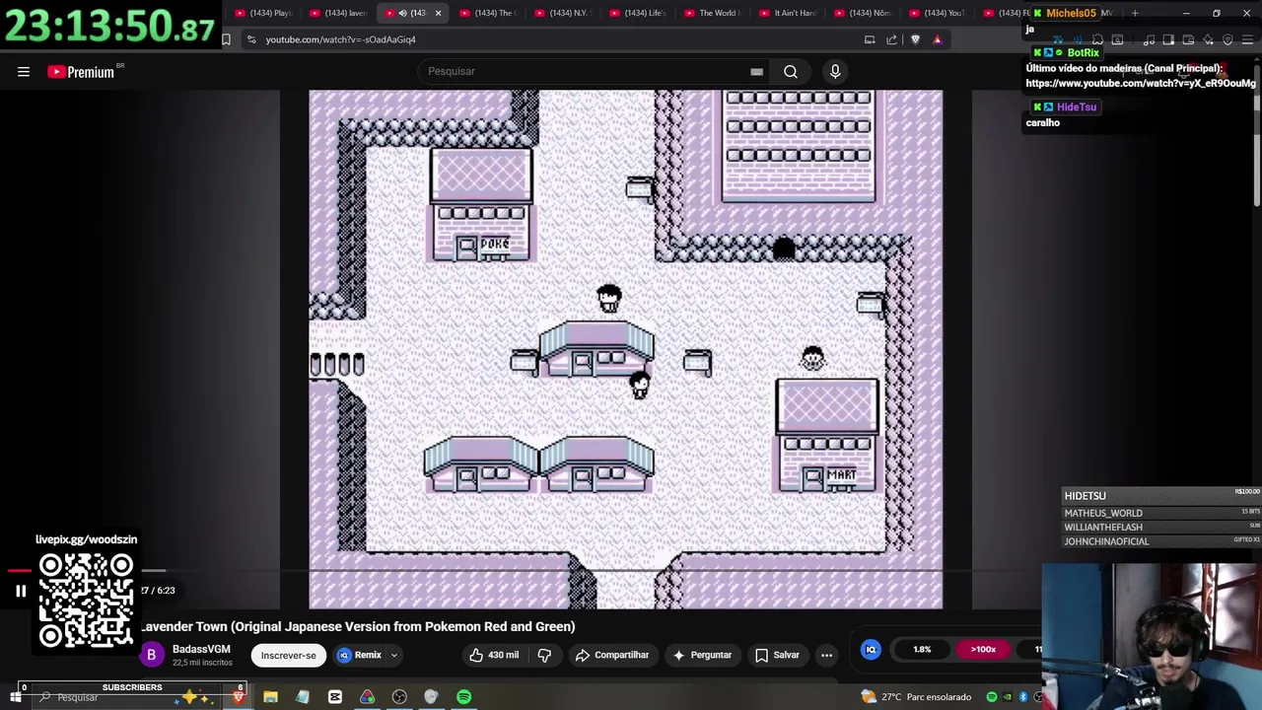
Task: Switch to the '(1434) Playb' tab
Action: [x=262, y=13]
